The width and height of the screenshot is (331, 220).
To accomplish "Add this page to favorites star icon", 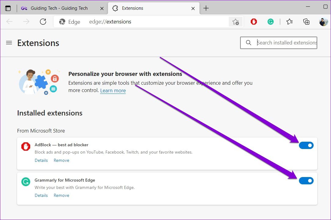I will pyautogui.click(x=236, y=22).
